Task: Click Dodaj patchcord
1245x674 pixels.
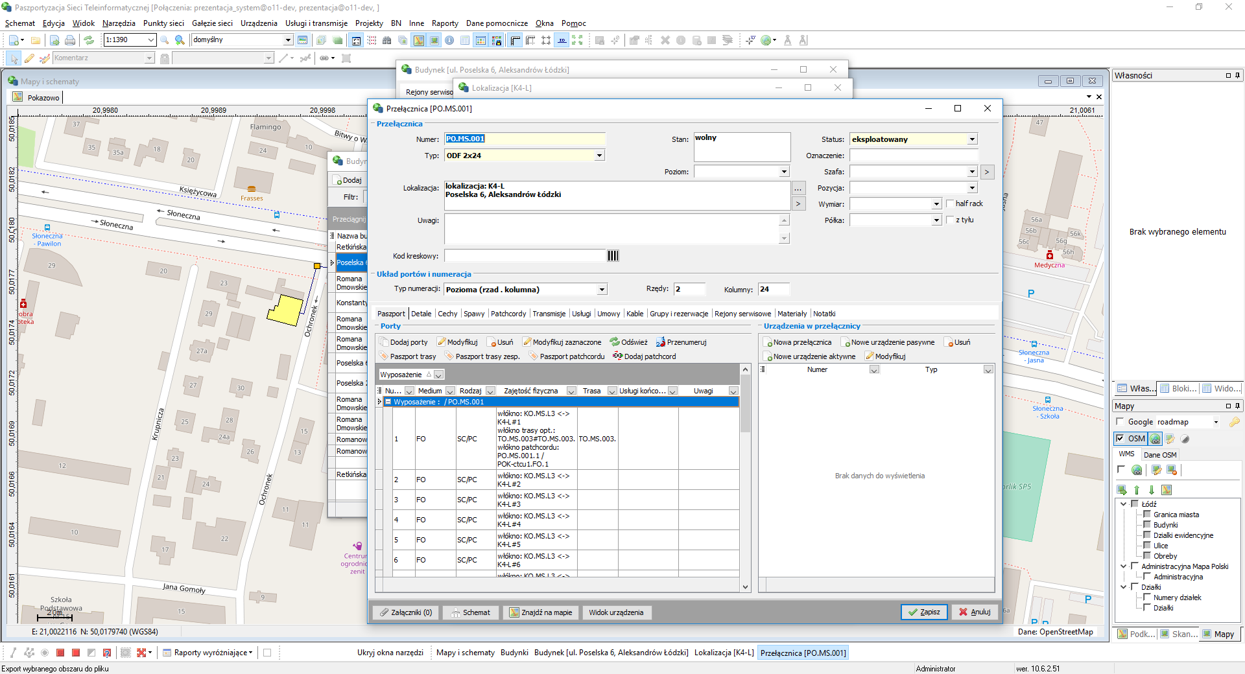Action: click(645, 356)
